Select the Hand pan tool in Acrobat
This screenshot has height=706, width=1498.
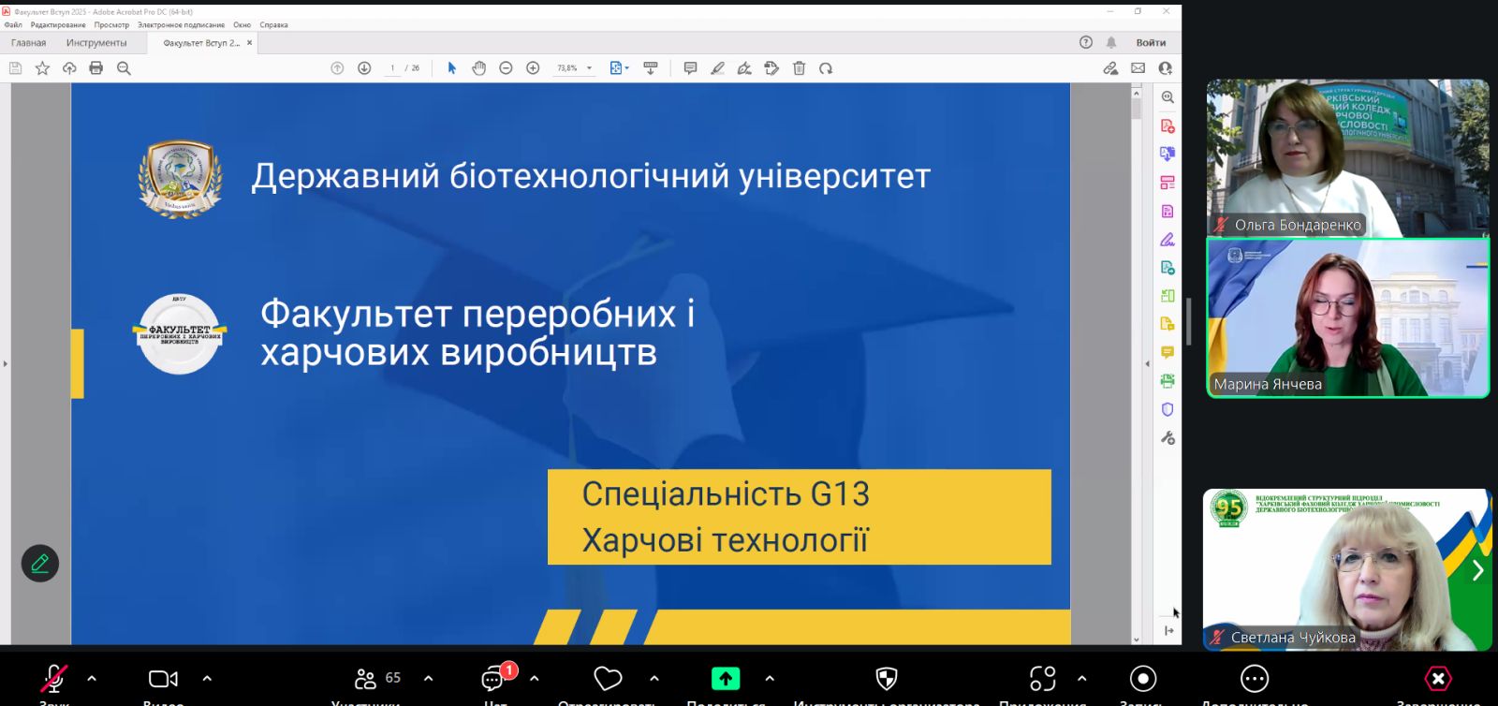(478, 68)
